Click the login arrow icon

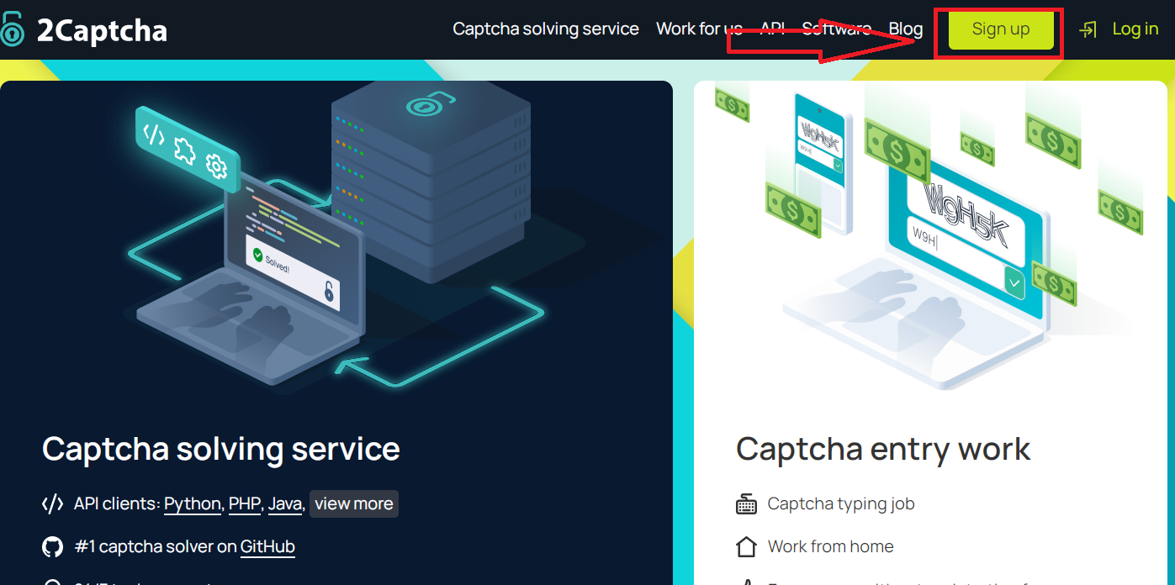[x=1088, y=29]
